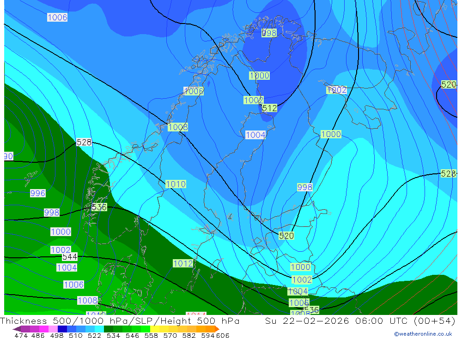Click the cyan legend swatch
This screenshot has width=462, height=338.
(x=99, y=329)
